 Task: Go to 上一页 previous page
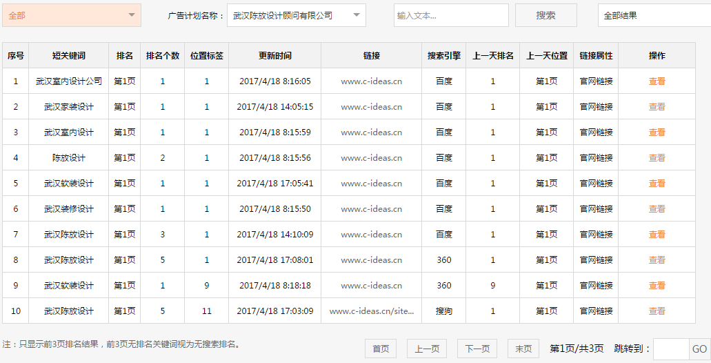point(427,349)
